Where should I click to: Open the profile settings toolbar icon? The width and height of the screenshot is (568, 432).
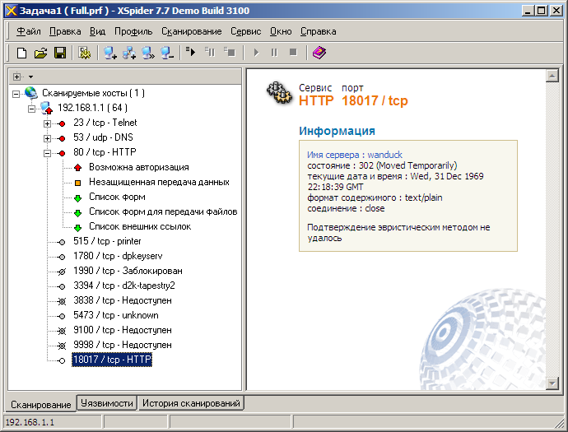tap(85, 53)
